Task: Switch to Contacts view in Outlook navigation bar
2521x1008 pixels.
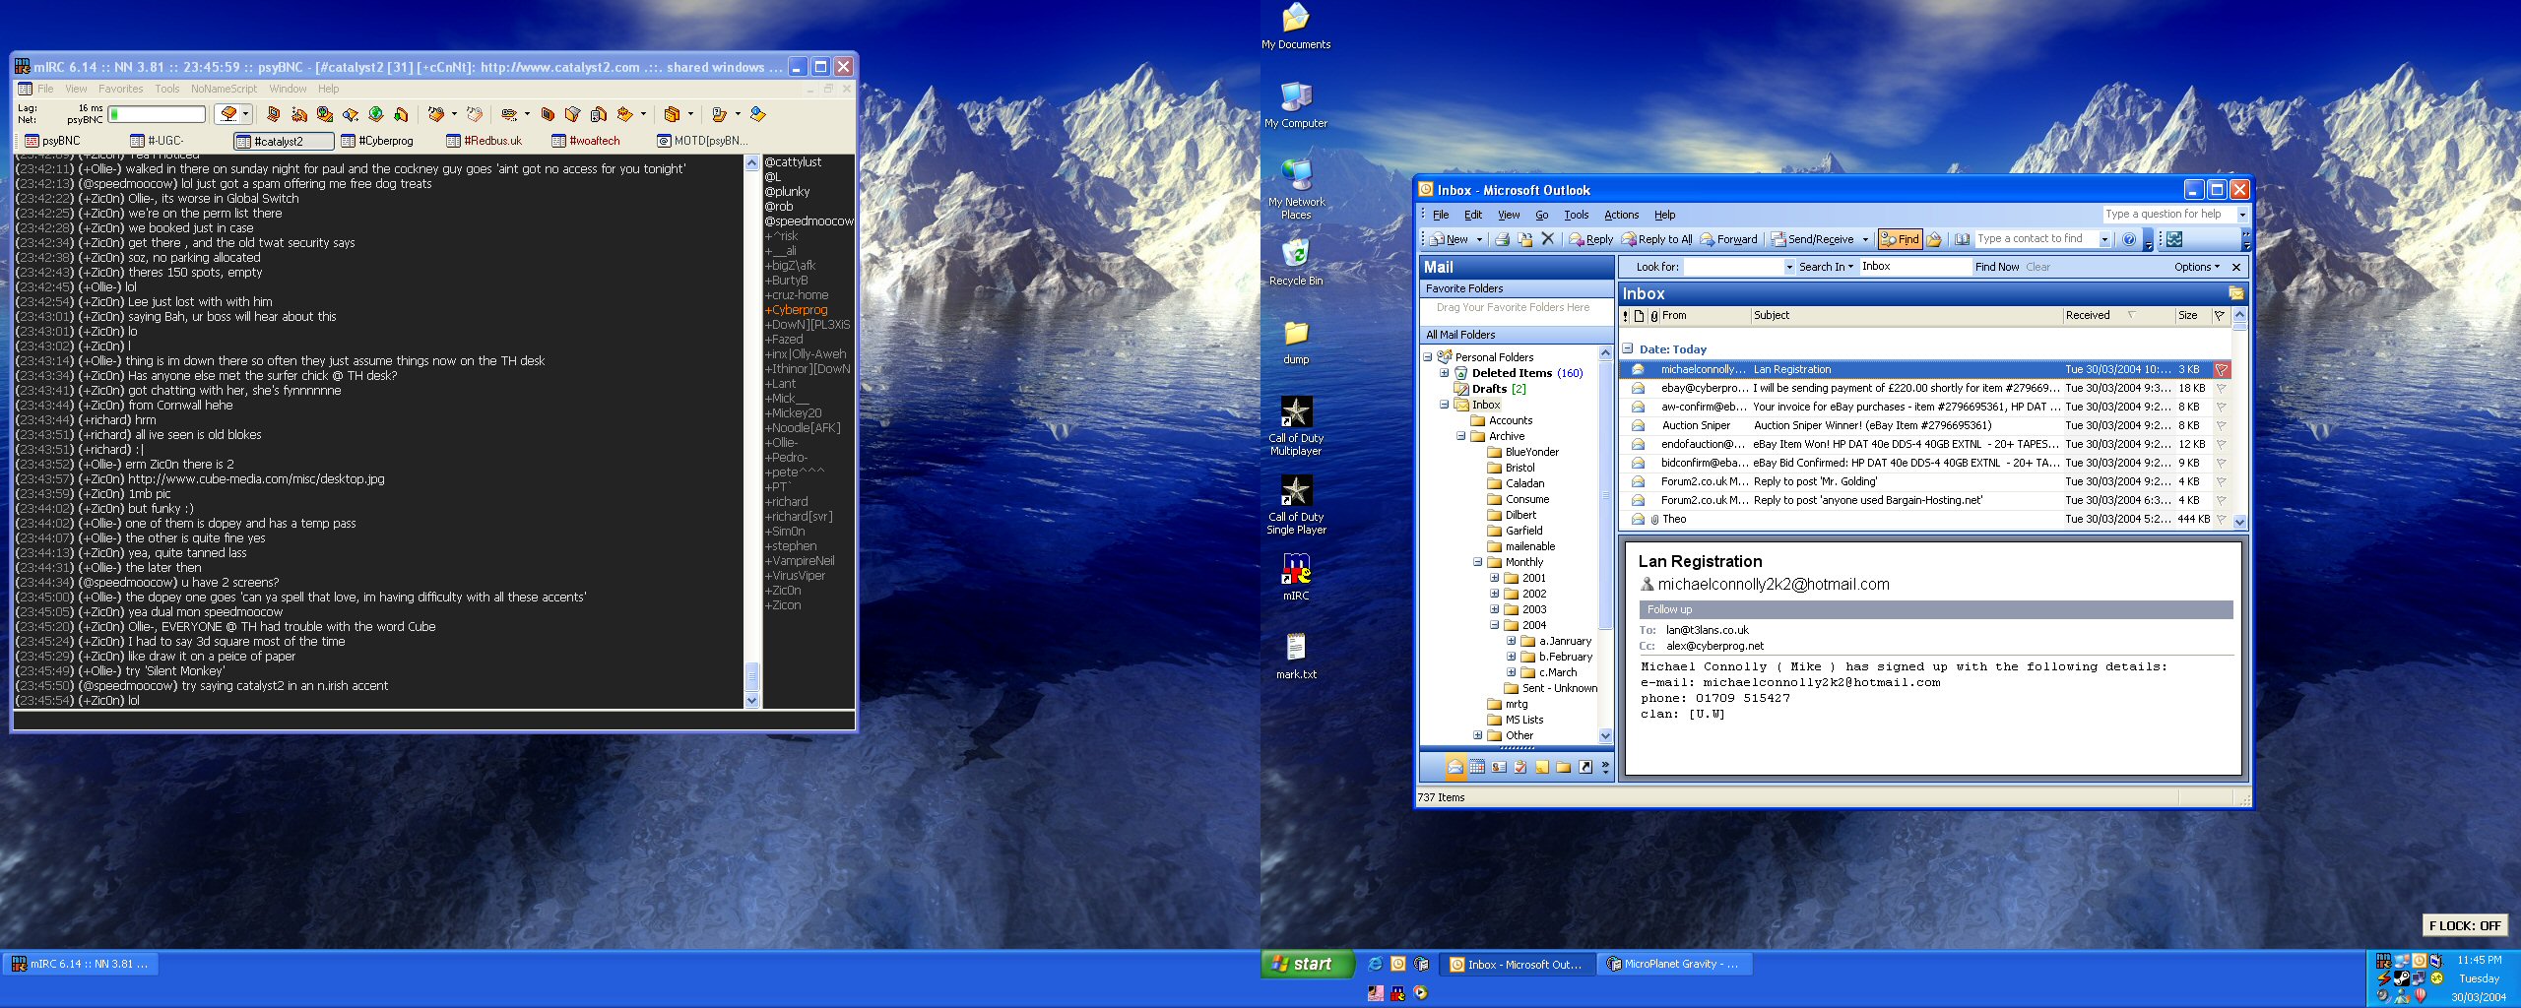Action: tap(1499, 767)
